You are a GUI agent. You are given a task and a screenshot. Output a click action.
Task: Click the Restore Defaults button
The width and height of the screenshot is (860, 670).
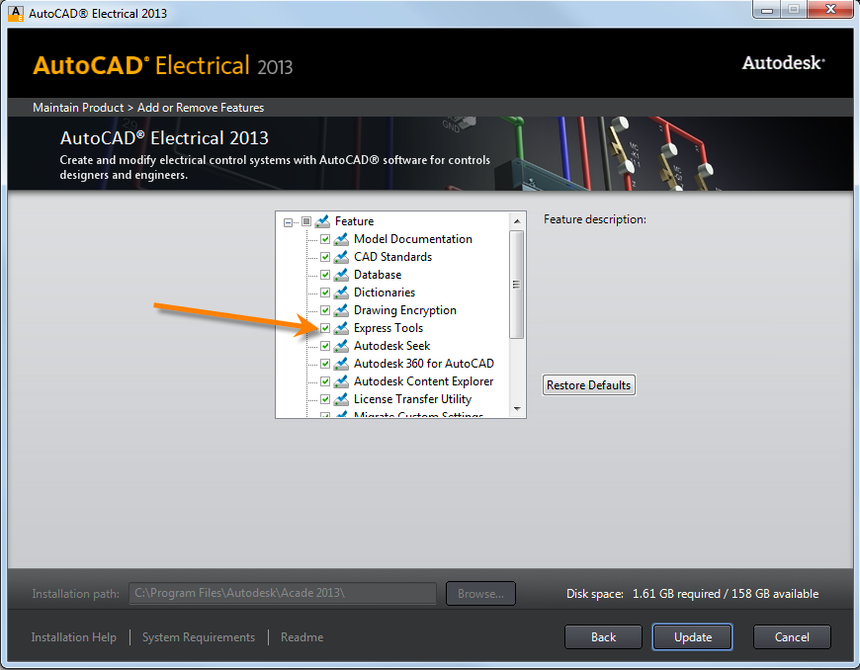[588, 384]
